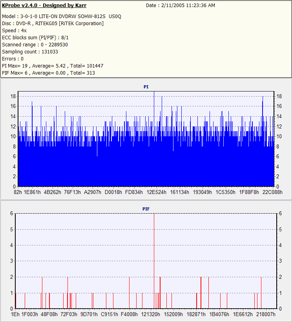Click the 'Errors : 0' line
Image resolution: width=292 pixels, height=322 pixels.
click(x=13, y=59)
